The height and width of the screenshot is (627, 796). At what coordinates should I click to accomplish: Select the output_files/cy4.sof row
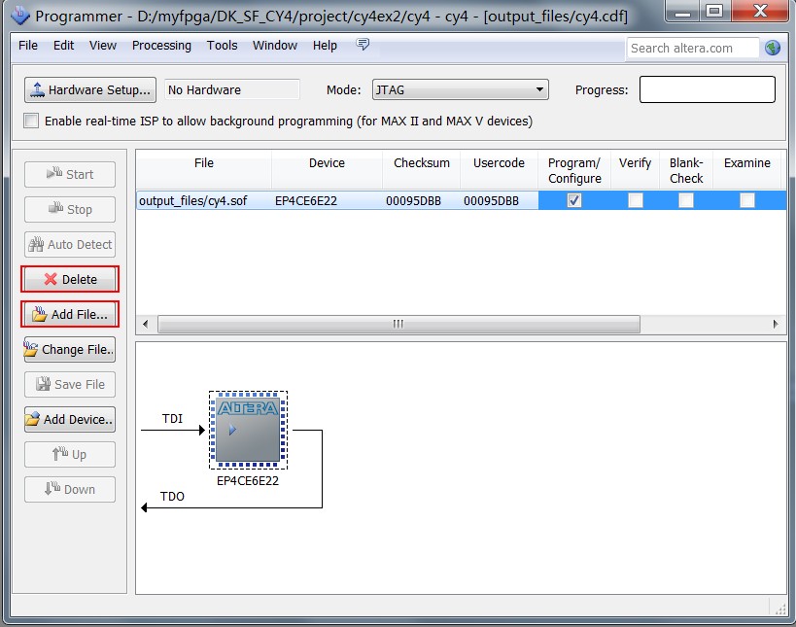pos(203,201)
